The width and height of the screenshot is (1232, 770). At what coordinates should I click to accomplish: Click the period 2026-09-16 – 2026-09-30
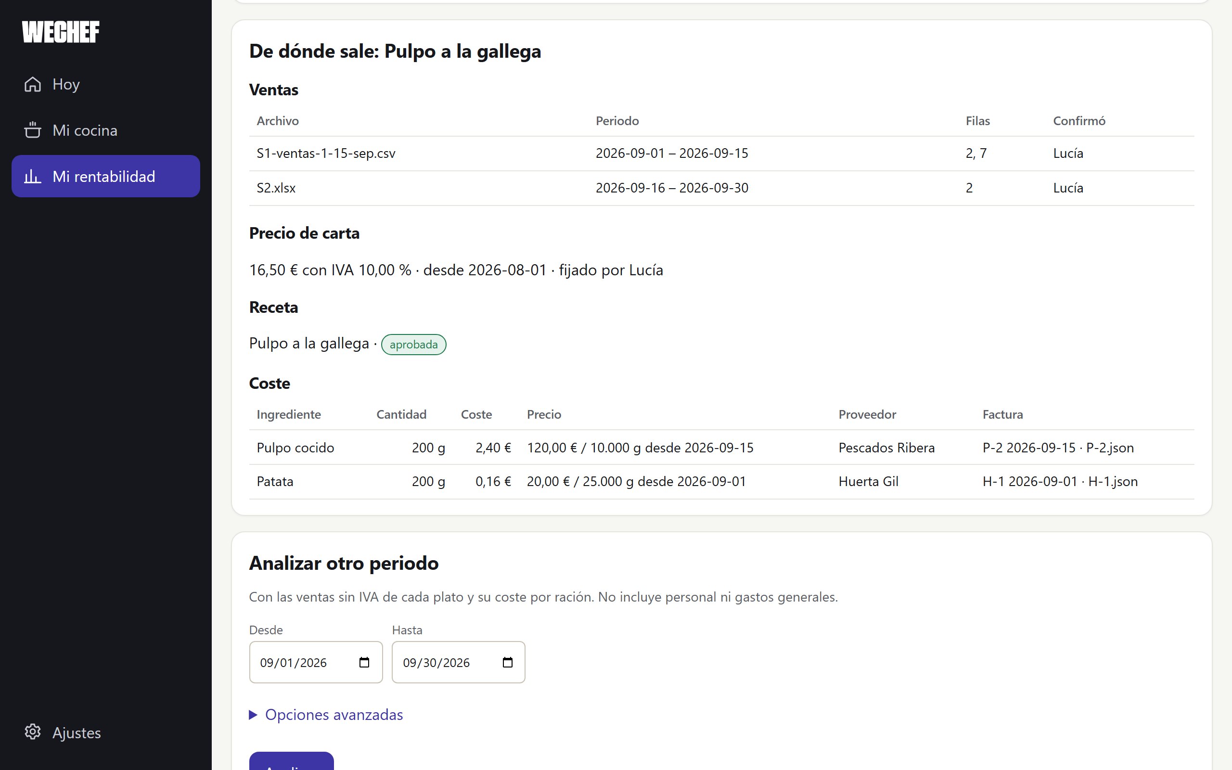click(x=672, y=188)
